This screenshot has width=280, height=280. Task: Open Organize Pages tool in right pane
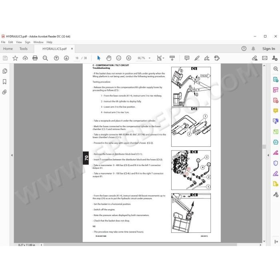coord(276,90)
